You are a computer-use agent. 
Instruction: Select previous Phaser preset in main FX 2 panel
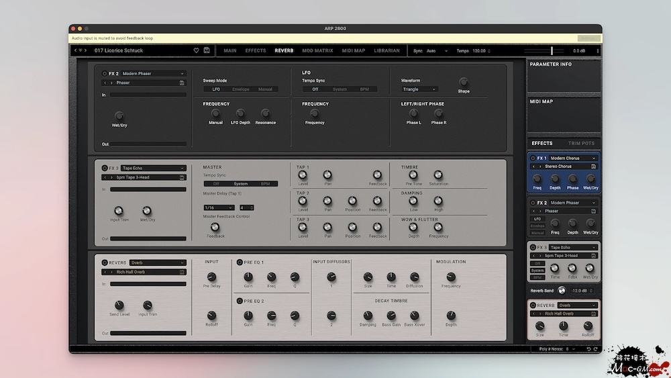pyautogui.click(x=105, y=83)
